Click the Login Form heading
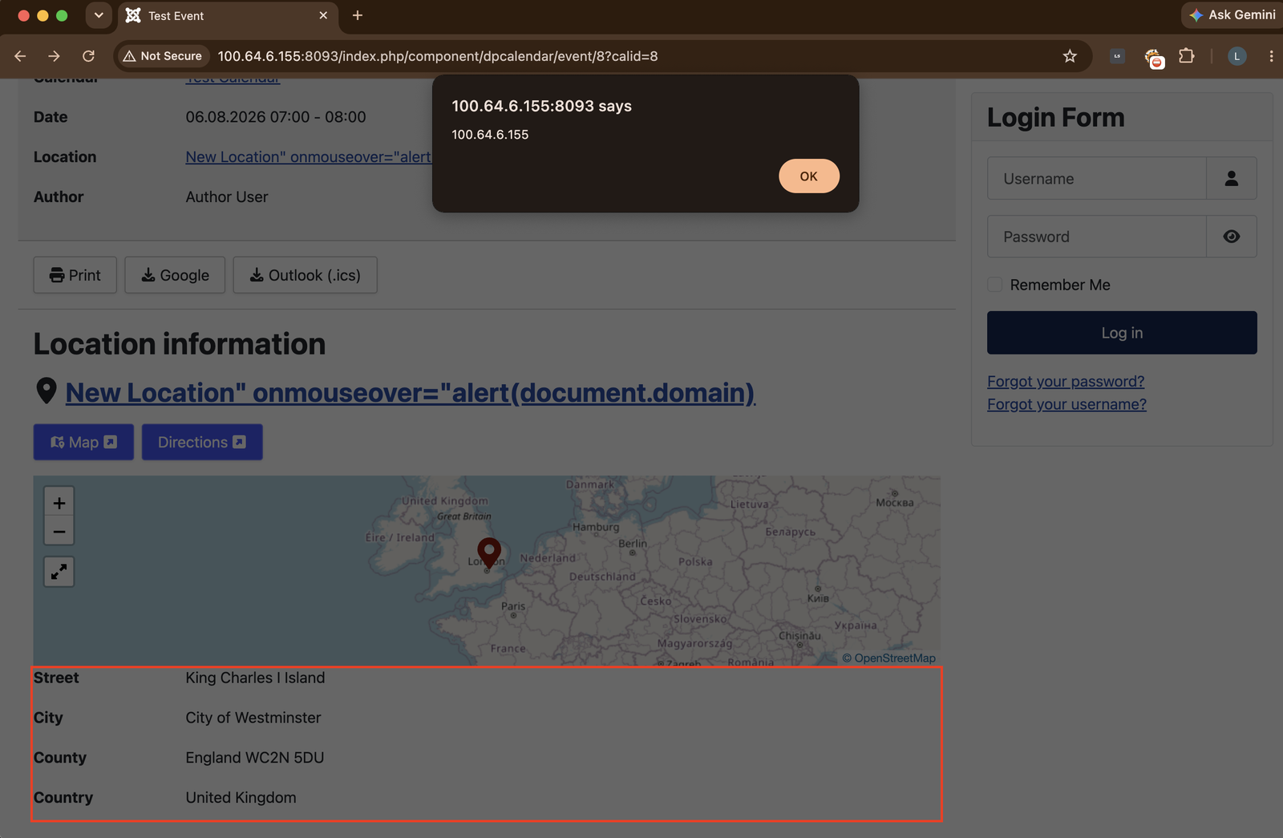 1055,117
